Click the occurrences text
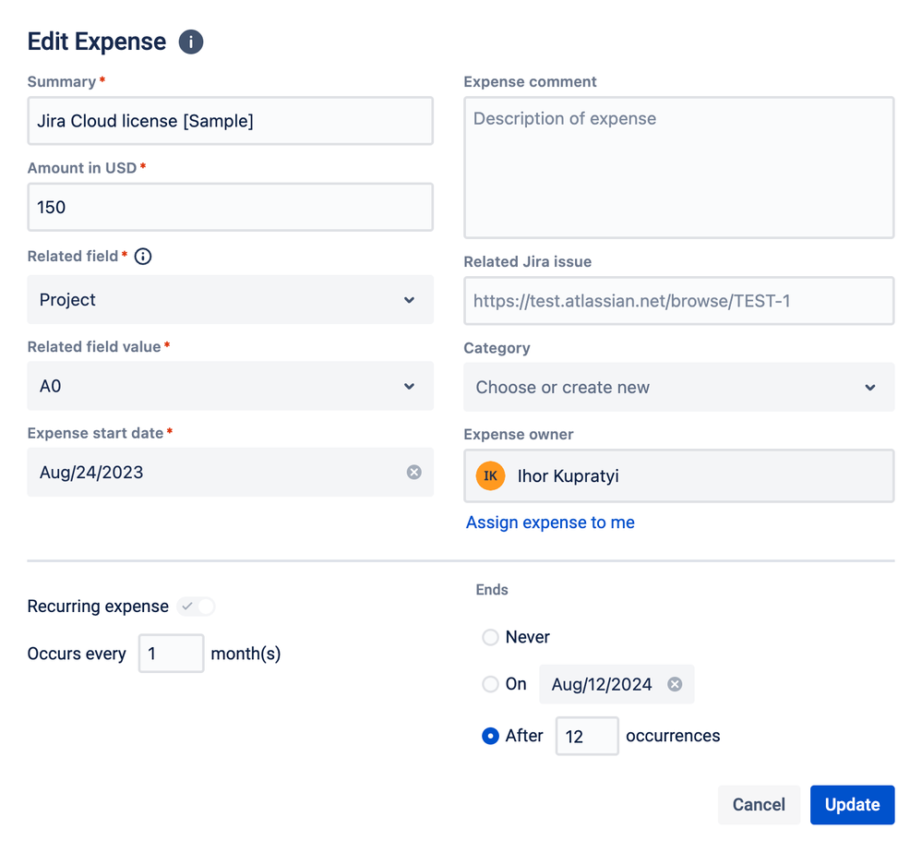Viewport: 922px width, 853px height. point(673,736)
